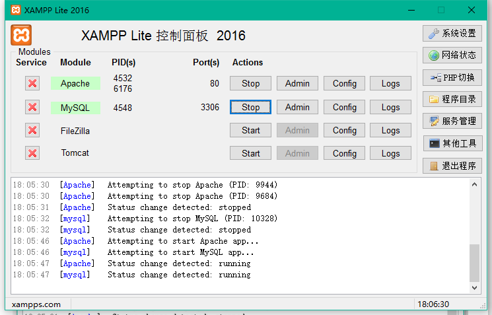Image resolution: width=492 pixels, height=315 pixels.
Task: Click log line stopping Apache PID 9684
Action: (145, 196)
